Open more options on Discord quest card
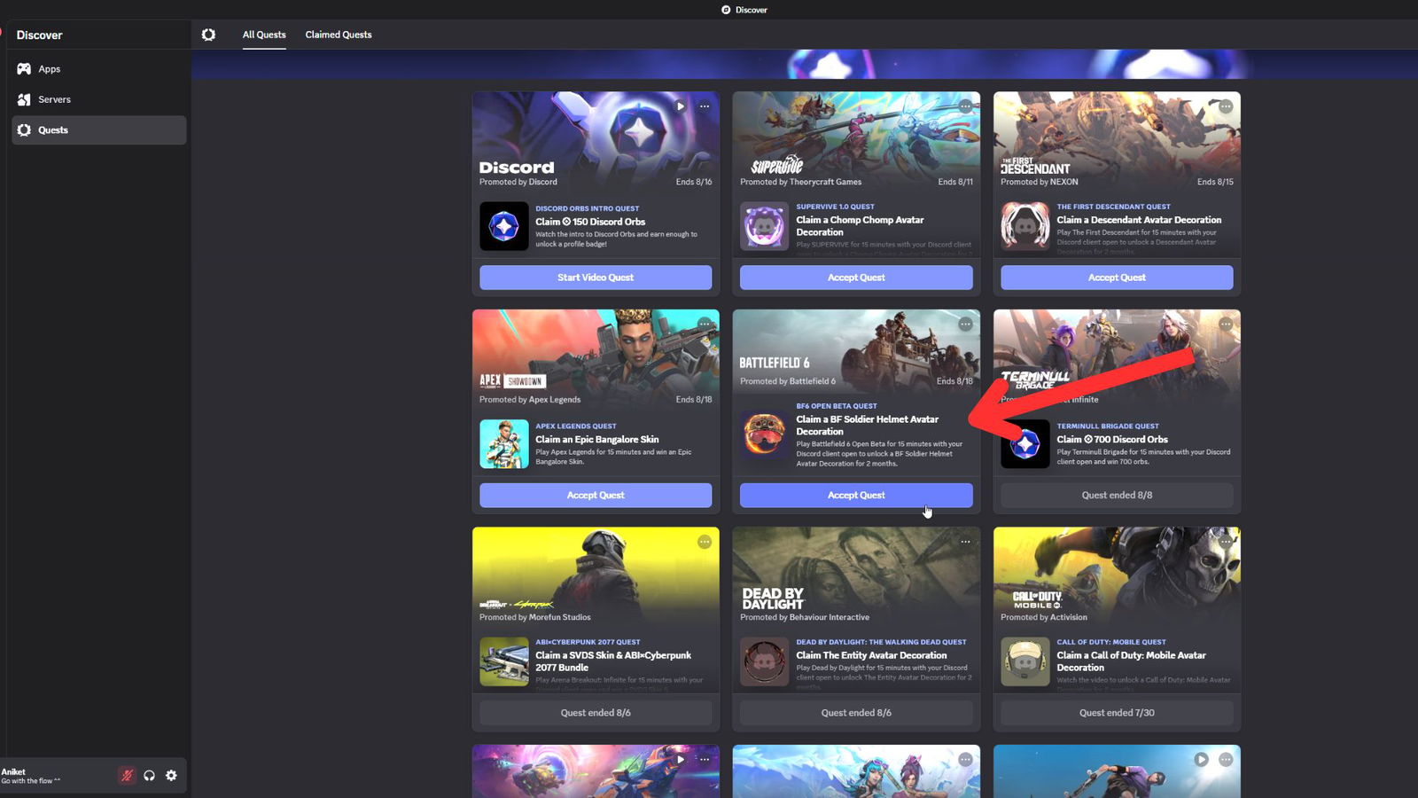The image size is (1418, 798). point(705,106)
